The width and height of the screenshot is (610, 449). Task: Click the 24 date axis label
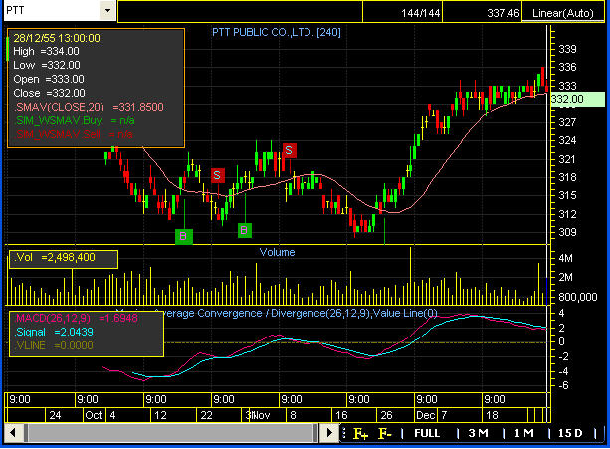pyautogui.click(x=55, y=415)
